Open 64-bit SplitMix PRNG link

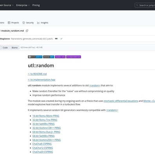coord(43,136)
